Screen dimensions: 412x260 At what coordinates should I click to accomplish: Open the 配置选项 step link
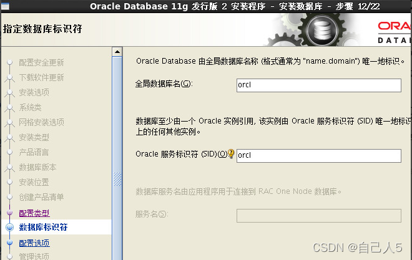pos(34,243)
